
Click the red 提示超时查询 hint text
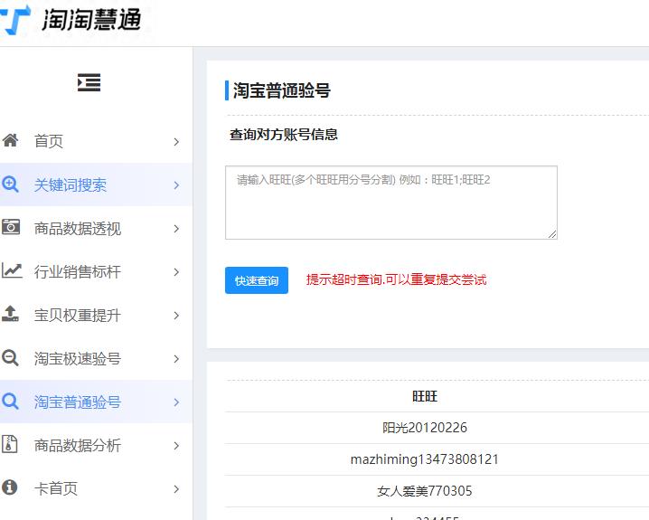396,279
